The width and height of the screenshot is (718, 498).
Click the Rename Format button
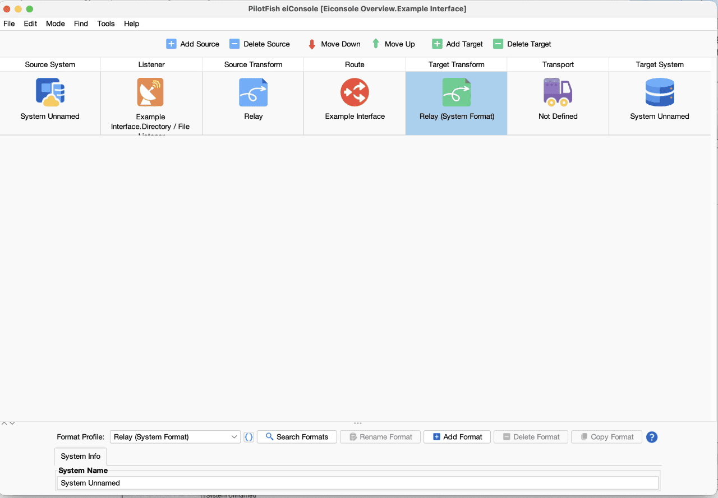tap(380, 437)
